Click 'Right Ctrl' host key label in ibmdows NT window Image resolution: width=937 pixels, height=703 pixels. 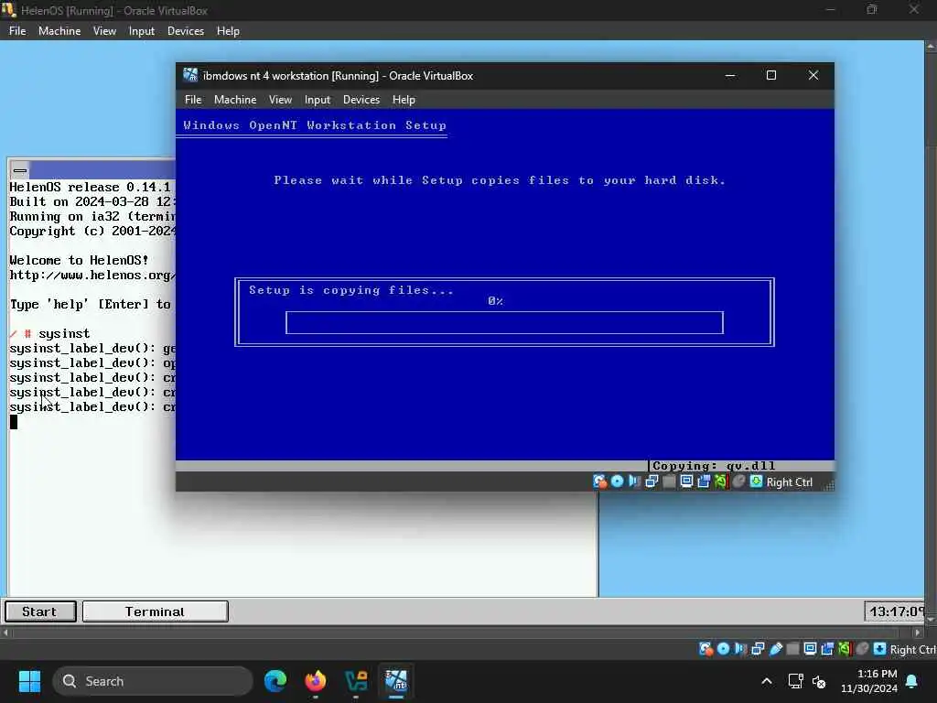tap(789, 481)
